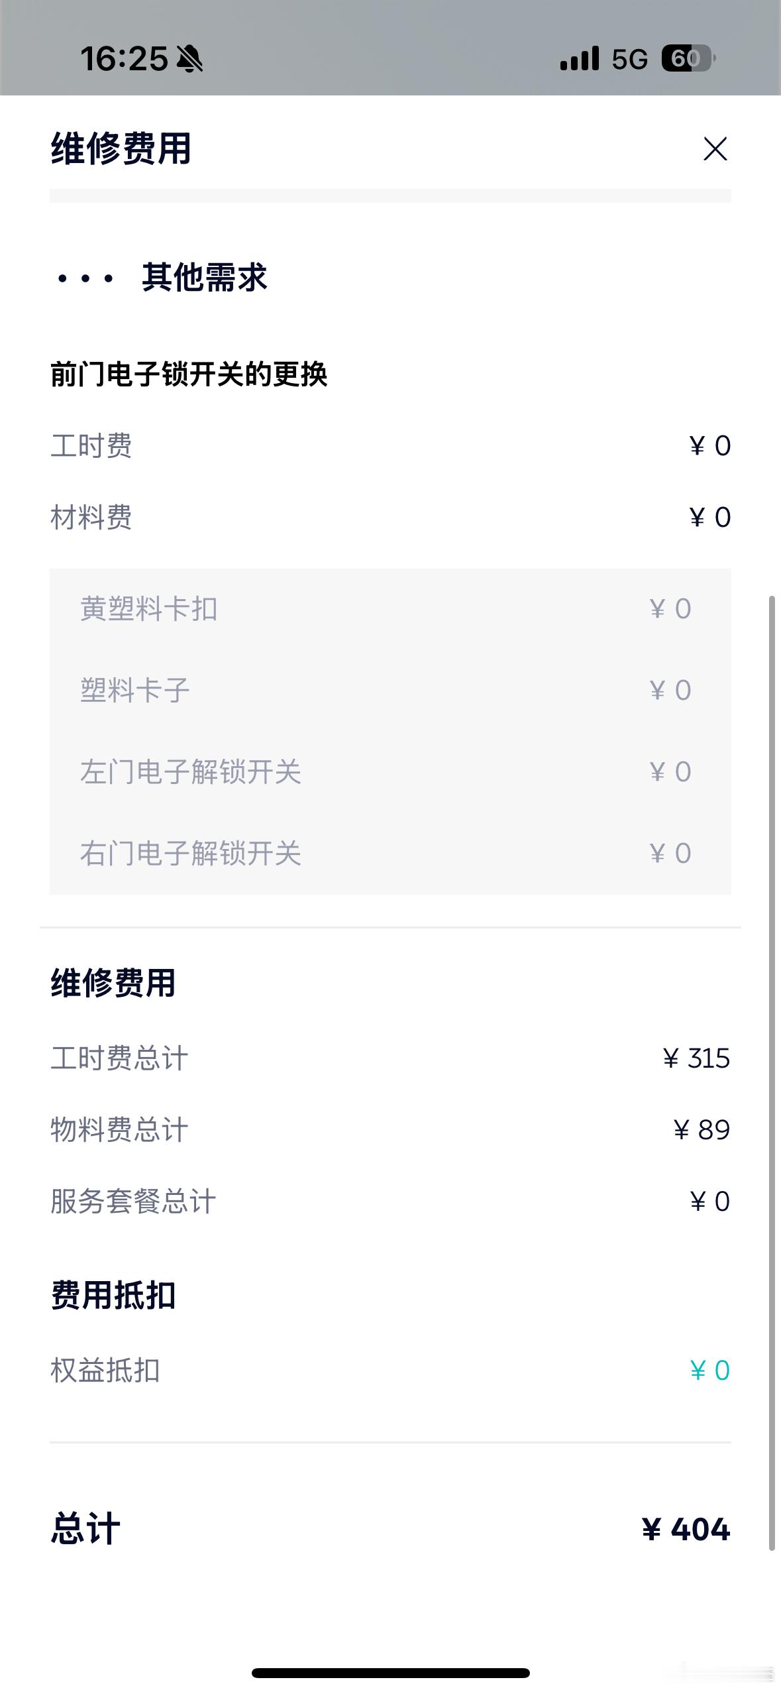
Task: Tap the muted bell icon in status bar
Action: pos(189,59)
